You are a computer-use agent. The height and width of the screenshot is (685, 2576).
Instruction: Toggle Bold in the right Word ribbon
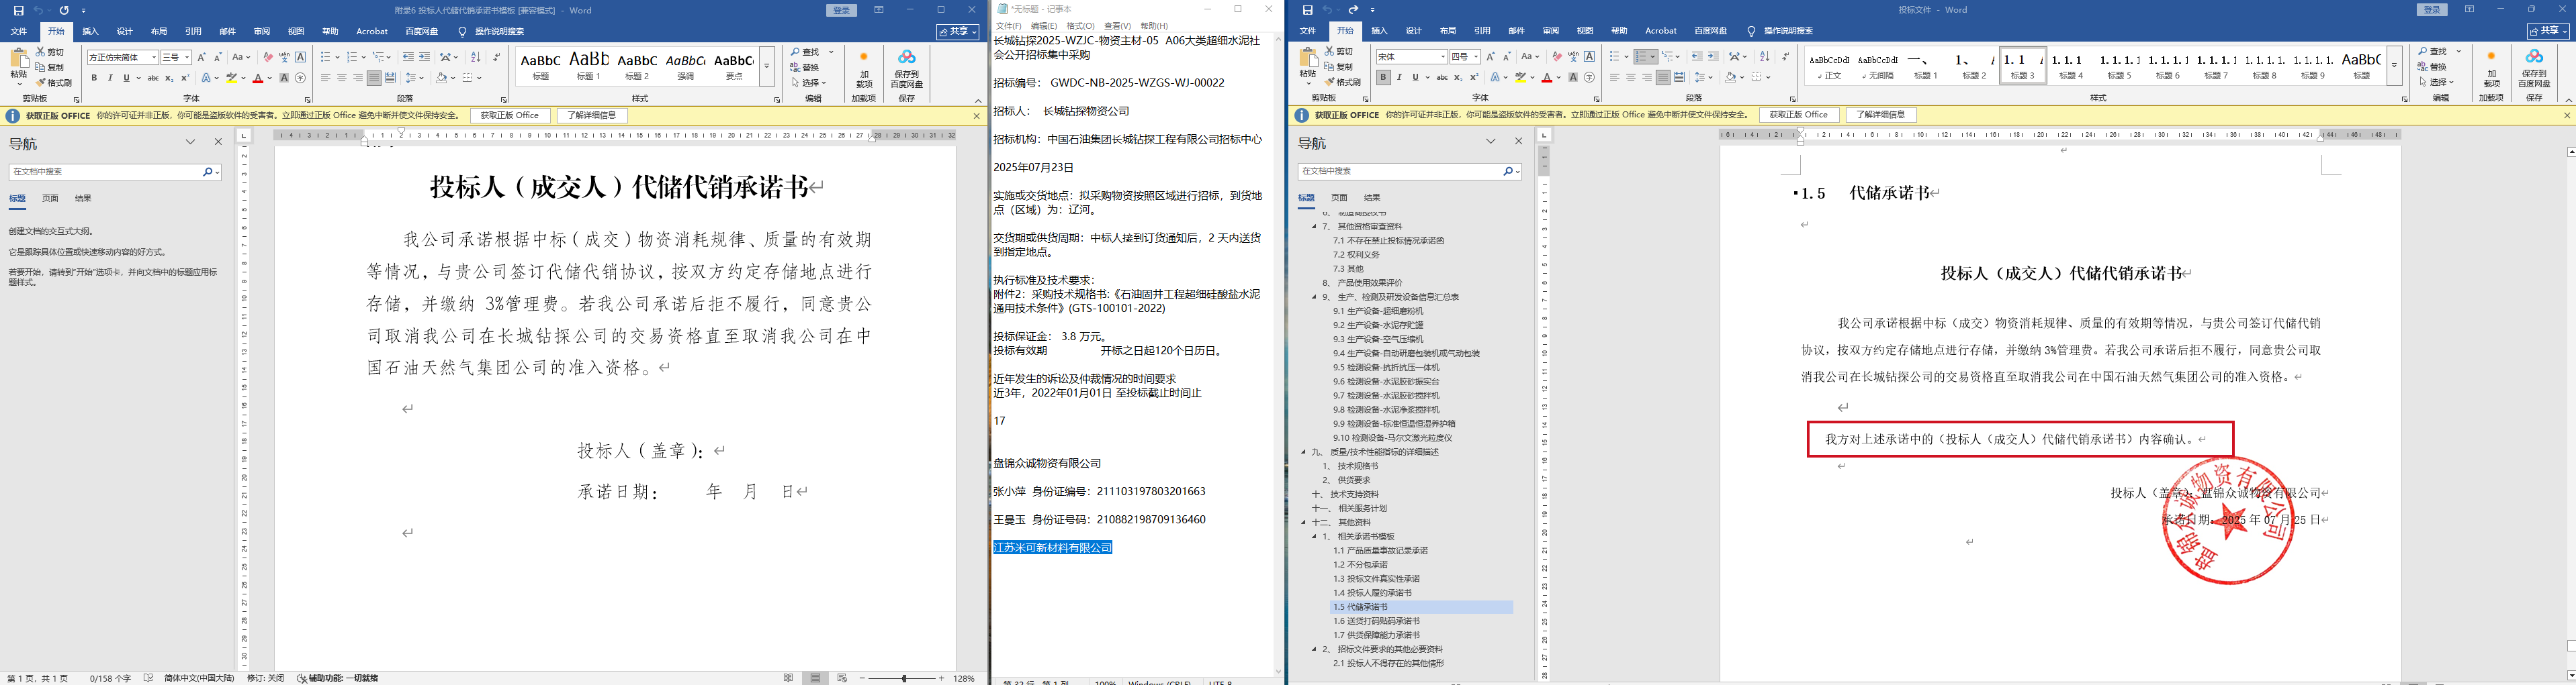[x=1383, y=77]
